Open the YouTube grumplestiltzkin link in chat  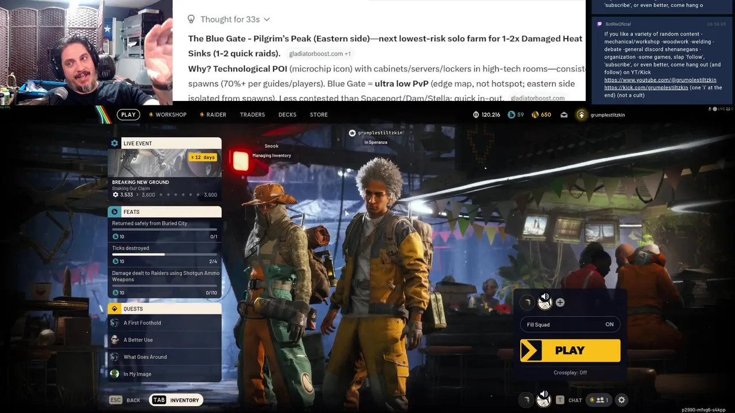point(660,80)
